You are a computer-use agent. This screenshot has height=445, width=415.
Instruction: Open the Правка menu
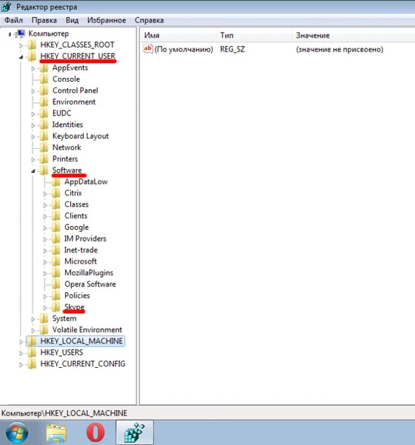point(44,21)
